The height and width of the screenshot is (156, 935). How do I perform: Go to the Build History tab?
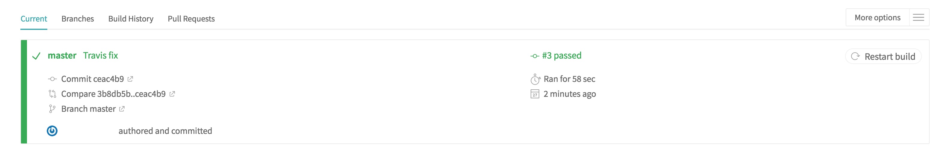[x=131, y=19]
